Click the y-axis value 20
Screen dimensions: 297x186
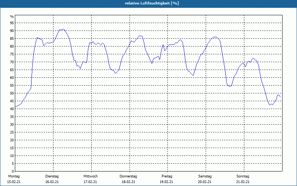12,140
